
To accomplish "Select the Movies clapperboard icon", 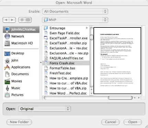I will coord(7,81).
